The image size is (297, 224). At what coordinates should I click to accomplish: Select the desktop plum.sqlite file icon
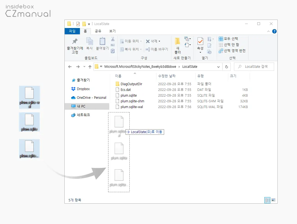pyautogui.click(x=29, y=122)
